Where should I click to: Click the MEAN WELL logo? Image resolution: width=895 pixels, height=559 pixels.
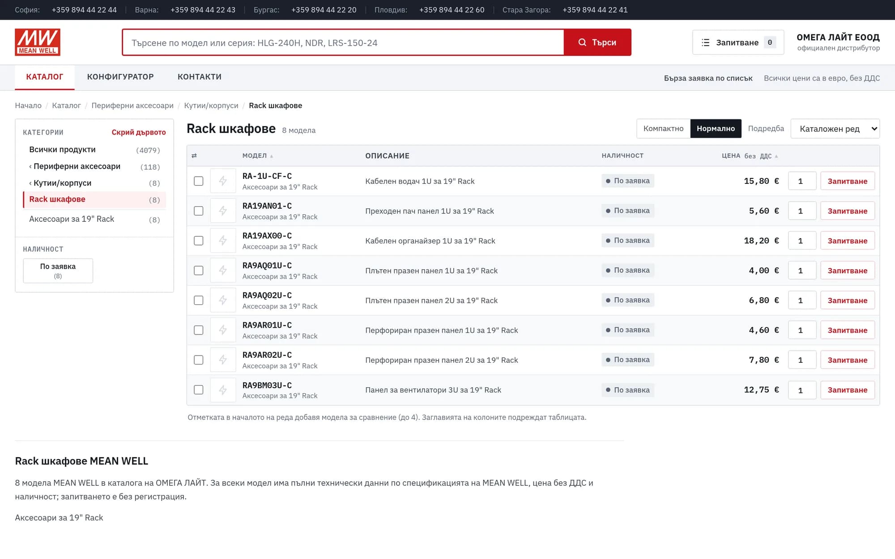[38, 42]
